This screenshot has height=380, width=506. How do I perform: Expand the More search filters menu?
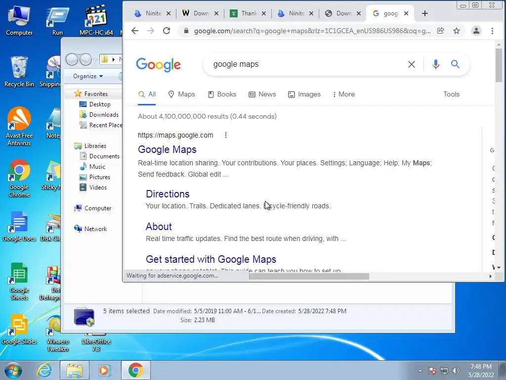pos(344,95)
